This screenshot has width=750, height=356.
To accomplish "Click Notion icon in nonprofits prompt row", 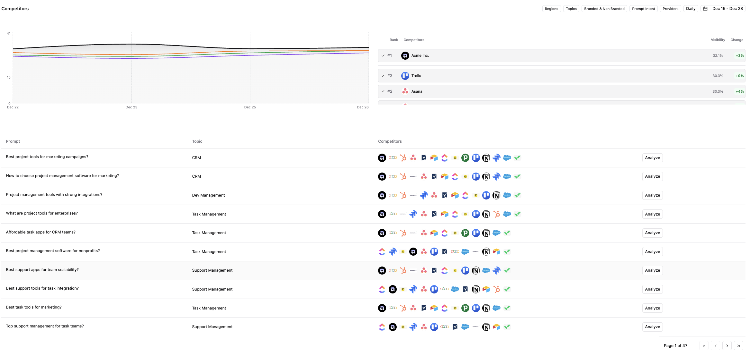I will coord(486,252).
